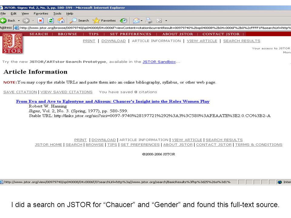291x218 pixels.
Task: Open the Forward button dropdown arrow
Action: pyautogui.click(x=33, y=21)
